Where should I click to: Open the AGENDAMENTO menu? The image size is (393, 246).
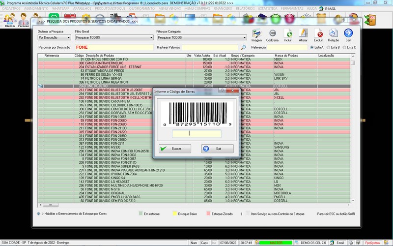36,8
